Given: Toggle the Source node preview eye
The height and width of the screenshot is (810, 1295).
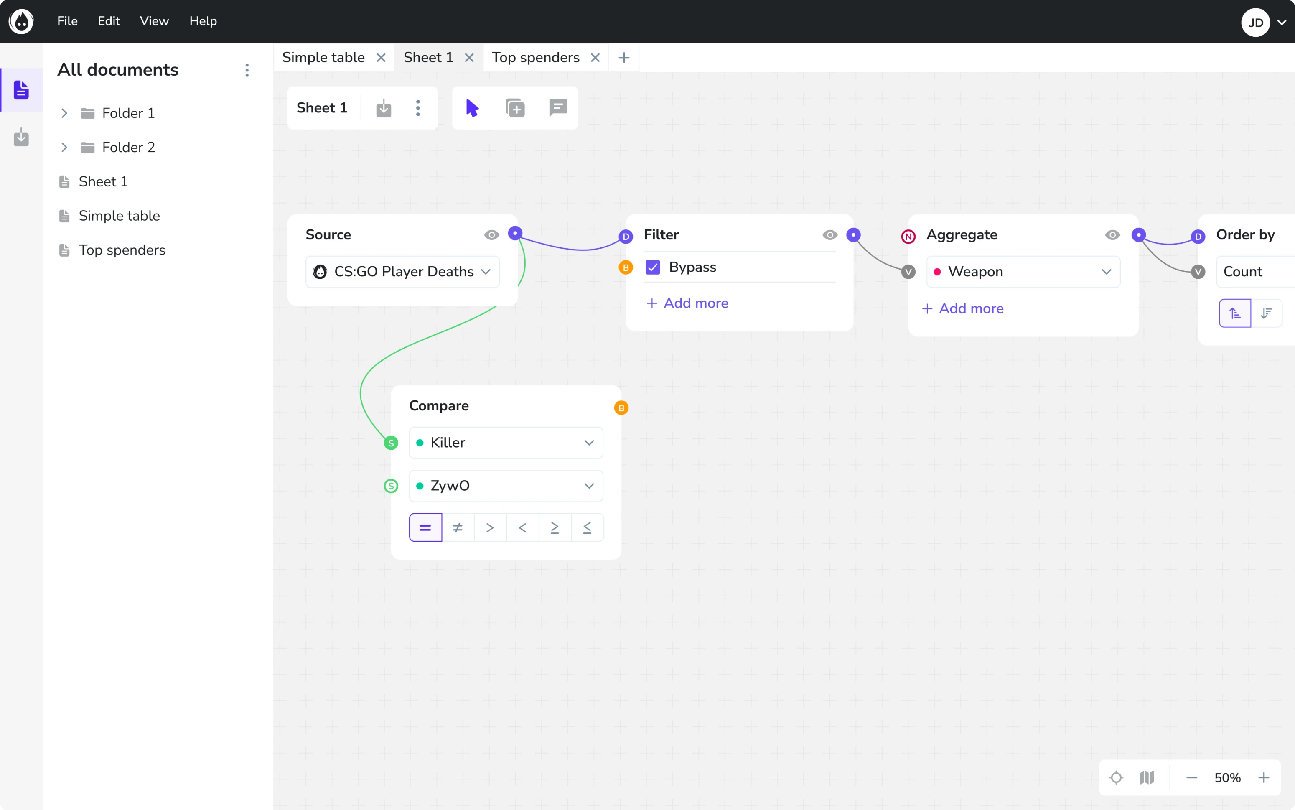Looking at the screenshot, I should [491, 234].
